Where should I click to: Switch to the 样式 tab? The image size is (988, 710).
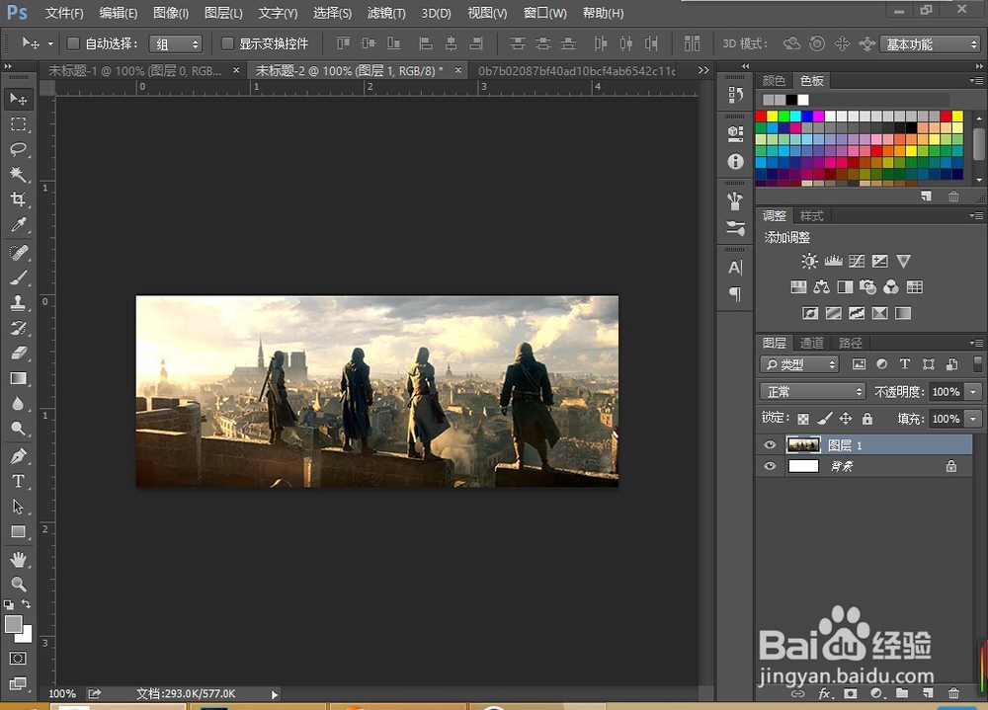(x=811, y=215)
